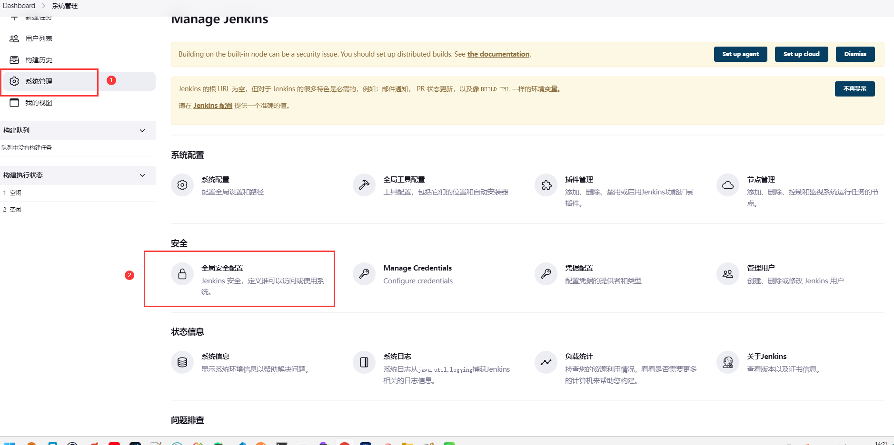Open 系统配置 gear icon in main panel
The image size is (894, 445).
click(182, 185)
